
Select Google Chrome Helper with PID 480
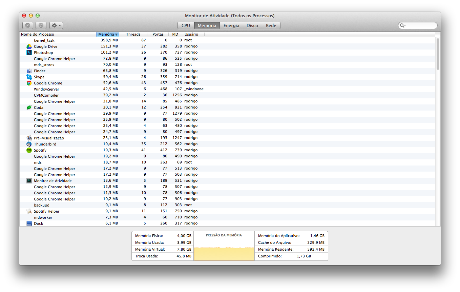point(227,126)
